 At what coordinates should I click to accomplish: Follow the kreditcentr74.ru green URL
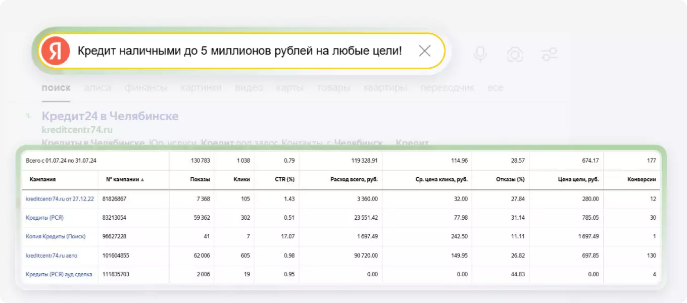coord(77,130)
